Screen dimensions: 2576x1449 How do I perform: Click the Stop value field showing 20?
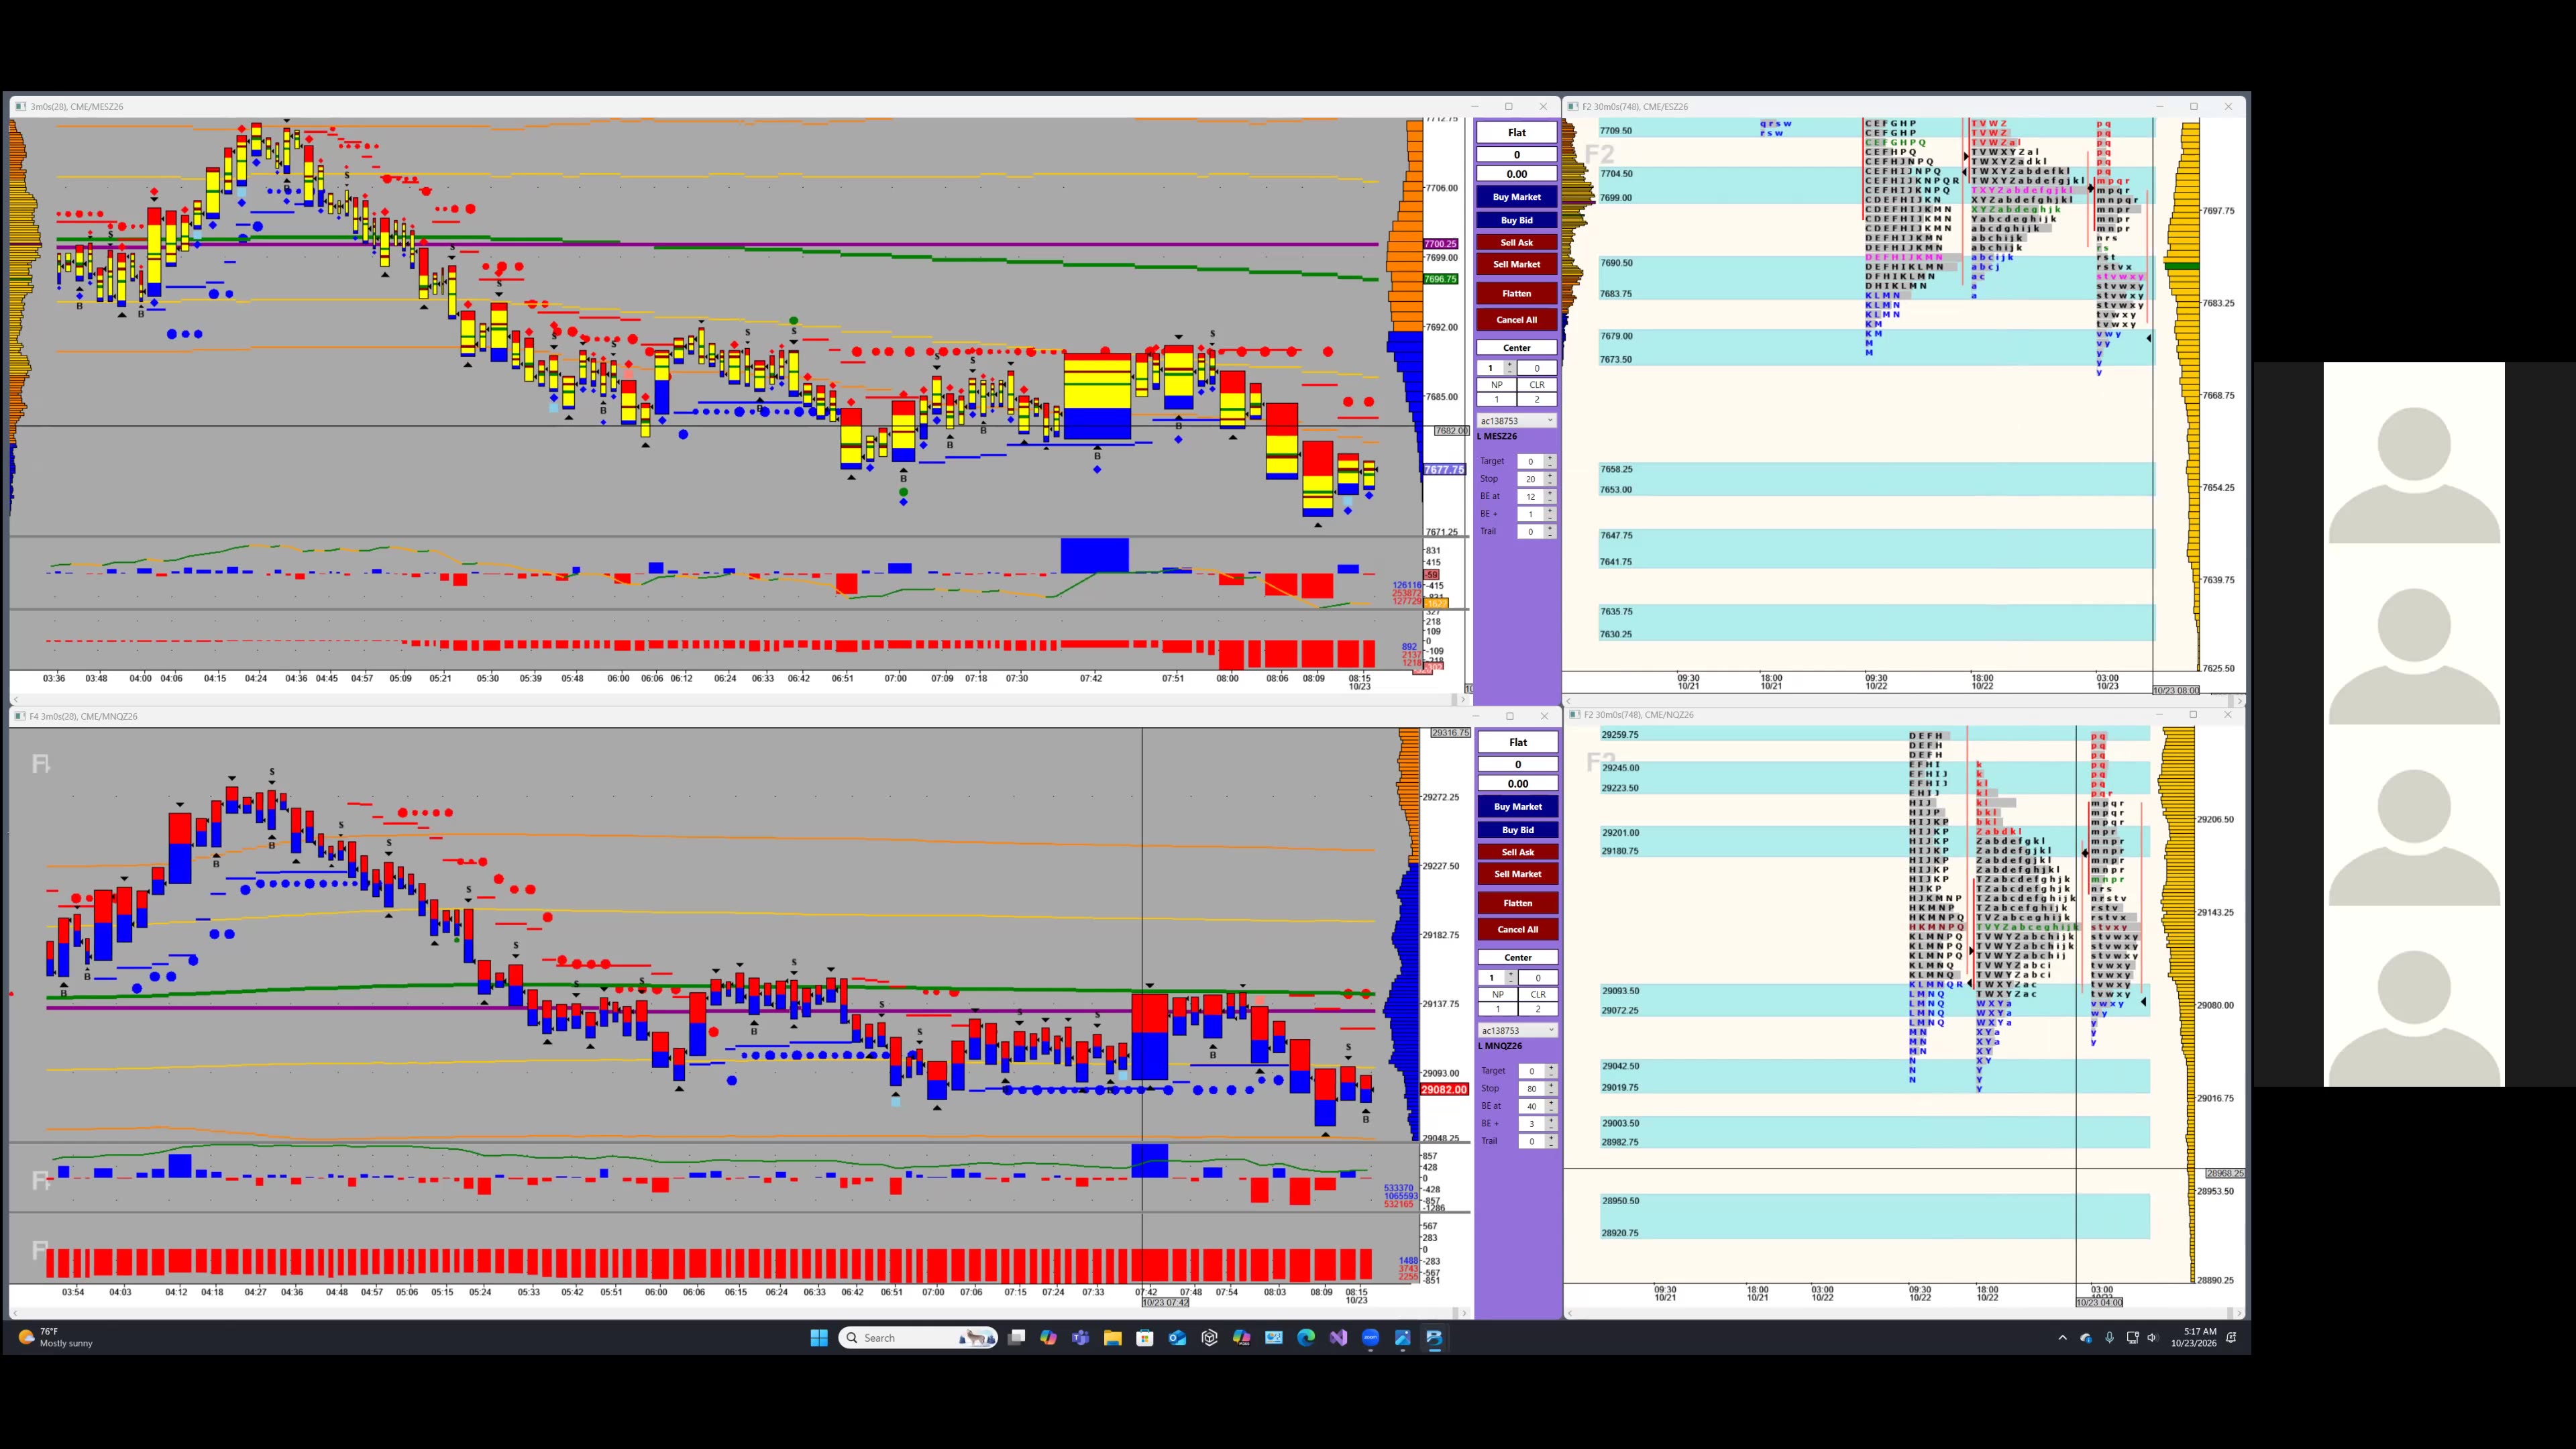(x=1530, y=479)
